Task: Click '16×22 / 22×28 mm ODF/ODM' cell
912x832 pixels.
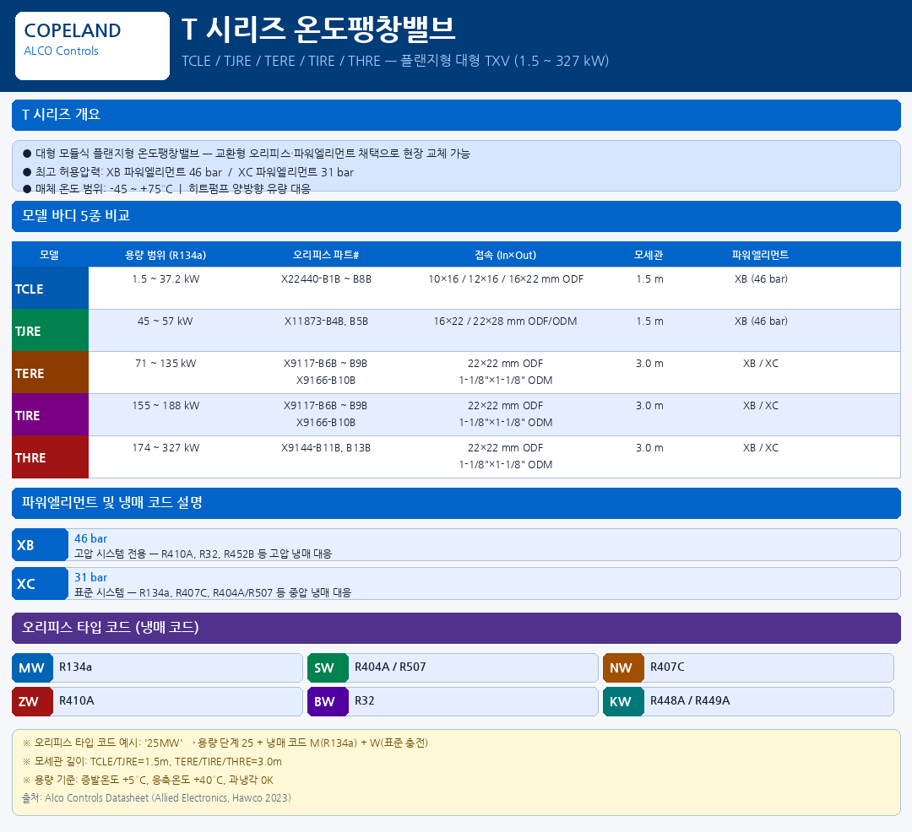Action: 506,321
